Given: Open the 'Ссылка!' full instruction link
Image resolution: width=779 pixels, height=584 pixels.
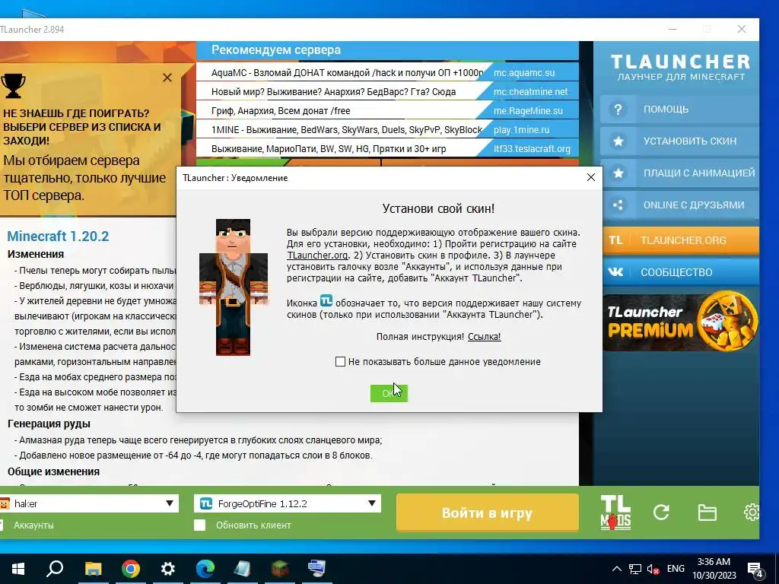Looking at the screenshot, I should click(485, 336).
